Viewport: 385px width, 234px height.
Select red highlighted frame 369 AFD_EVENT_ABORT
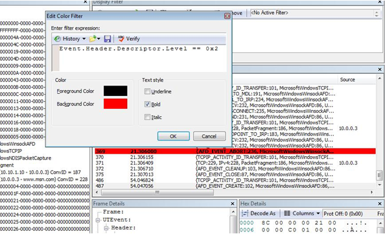[235, 151]
